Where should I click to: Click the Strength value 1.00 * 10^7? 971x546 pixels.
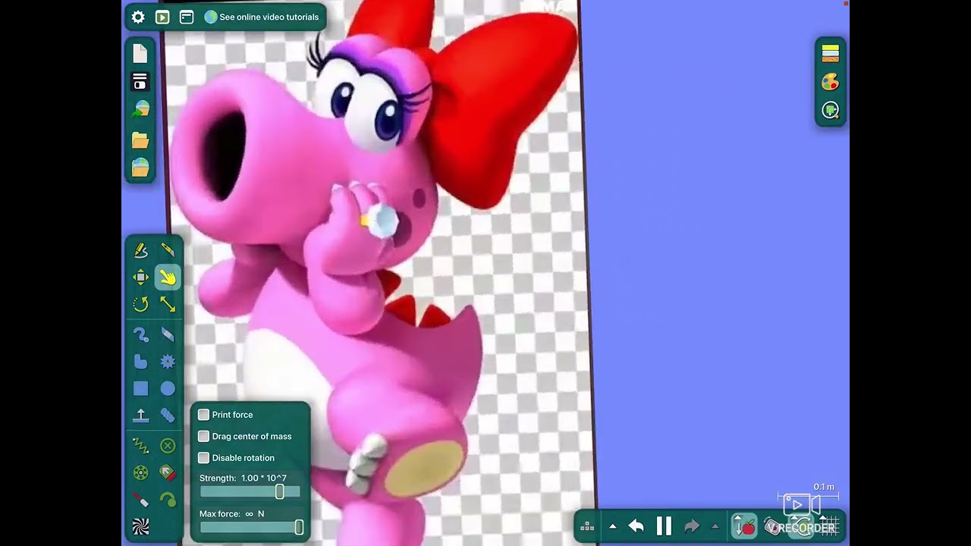pos(264,479)
